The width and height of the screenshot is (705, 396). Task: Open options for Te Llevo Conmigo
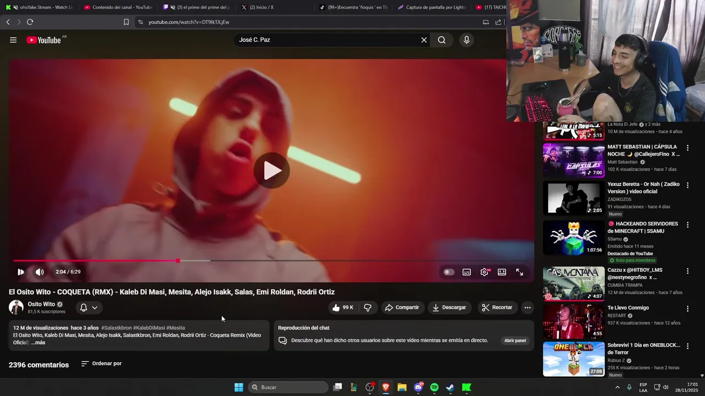click(x=687, y=309)
